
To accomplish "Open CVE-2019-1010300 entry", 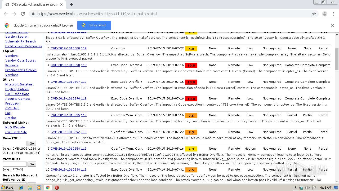I will [x=65, y=48].
